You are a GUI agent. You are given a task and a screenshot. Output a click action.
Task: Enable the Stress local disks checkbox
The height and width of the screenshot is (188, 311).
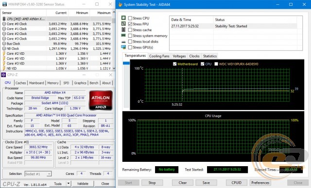(130, 42)
